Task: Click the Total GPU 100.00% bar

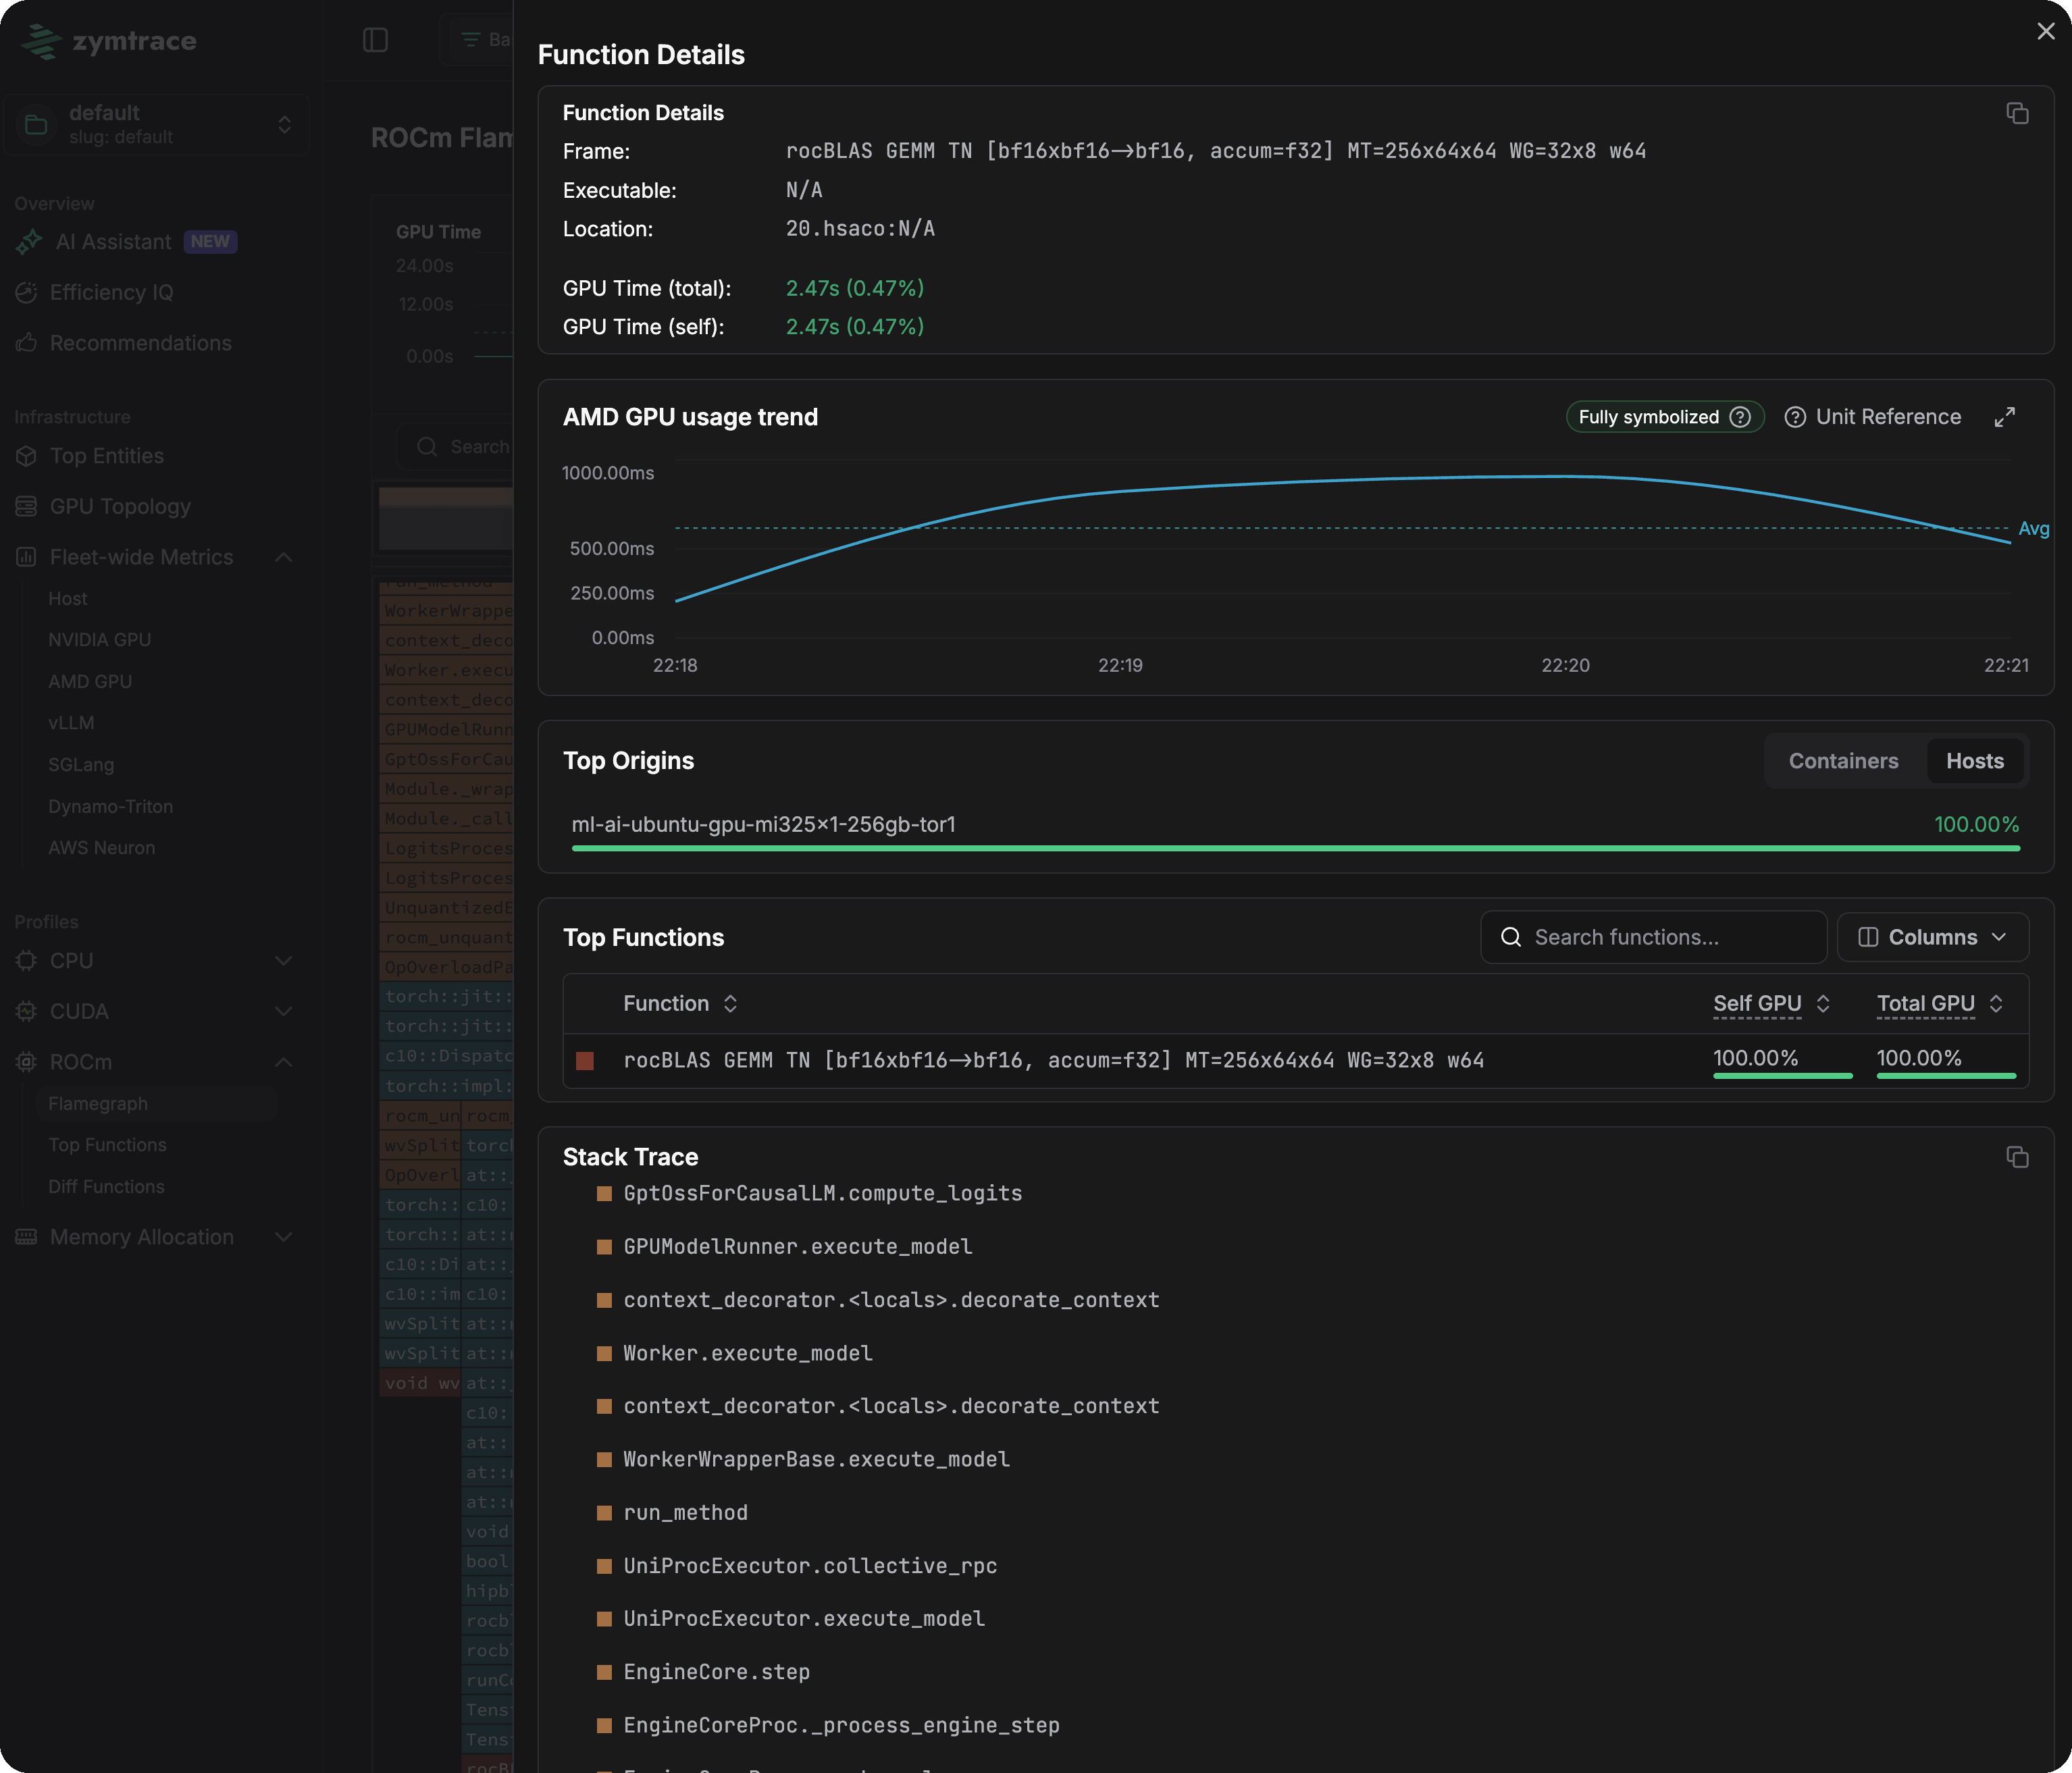Action: click(1946, 1075)
